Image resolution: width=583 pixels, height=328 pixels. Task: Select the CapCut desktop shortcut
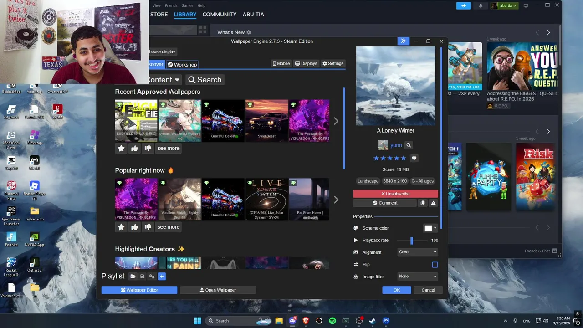[x=11, y=163]
